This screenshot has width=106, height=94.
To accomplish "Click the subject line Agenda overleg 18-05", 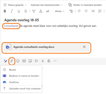I will click(x=22, y=20).
